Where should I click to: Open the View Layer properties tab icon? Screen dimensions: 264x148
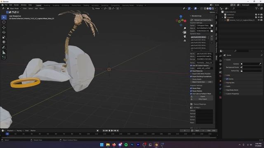pos(220,69)
